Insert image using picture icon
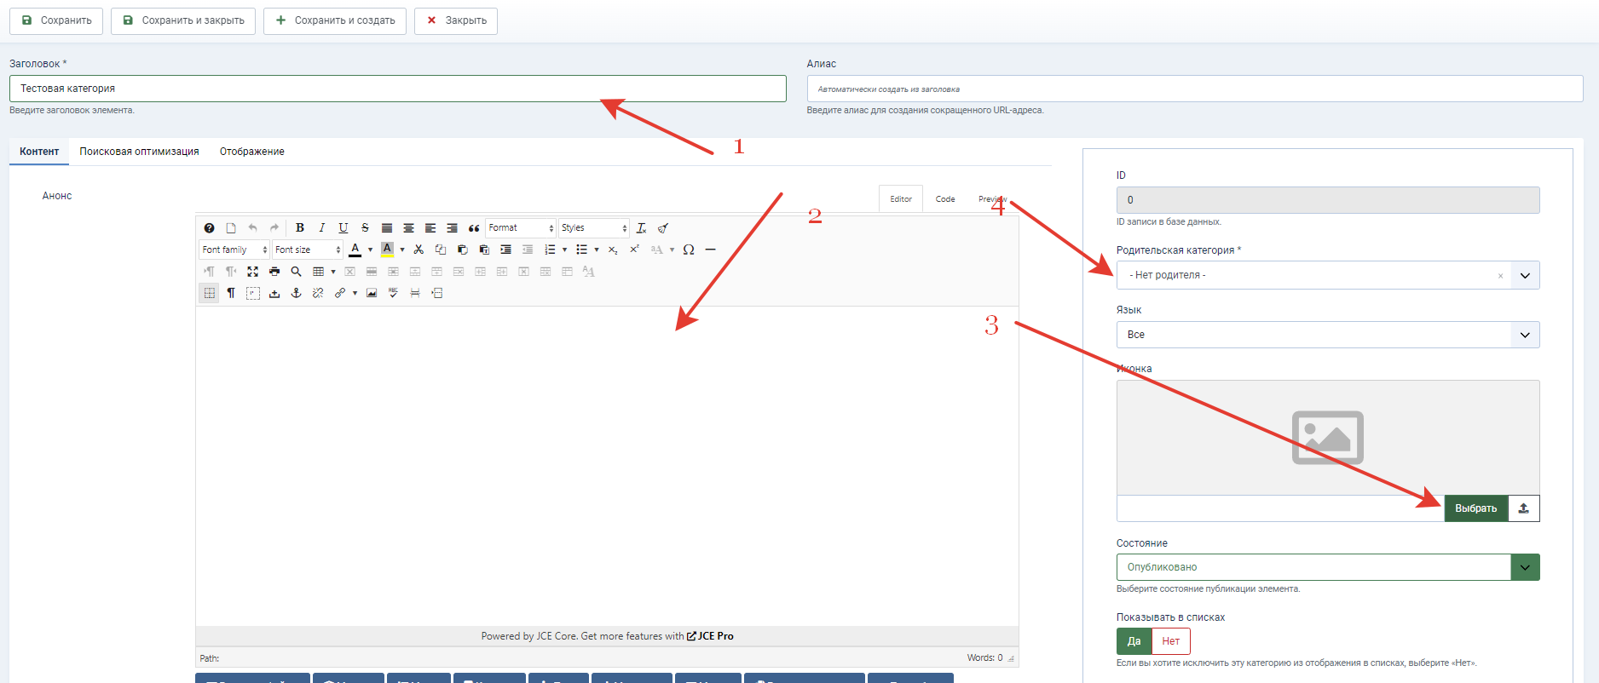This screenshot has height=683, width=1599. (x=372, y=293)
